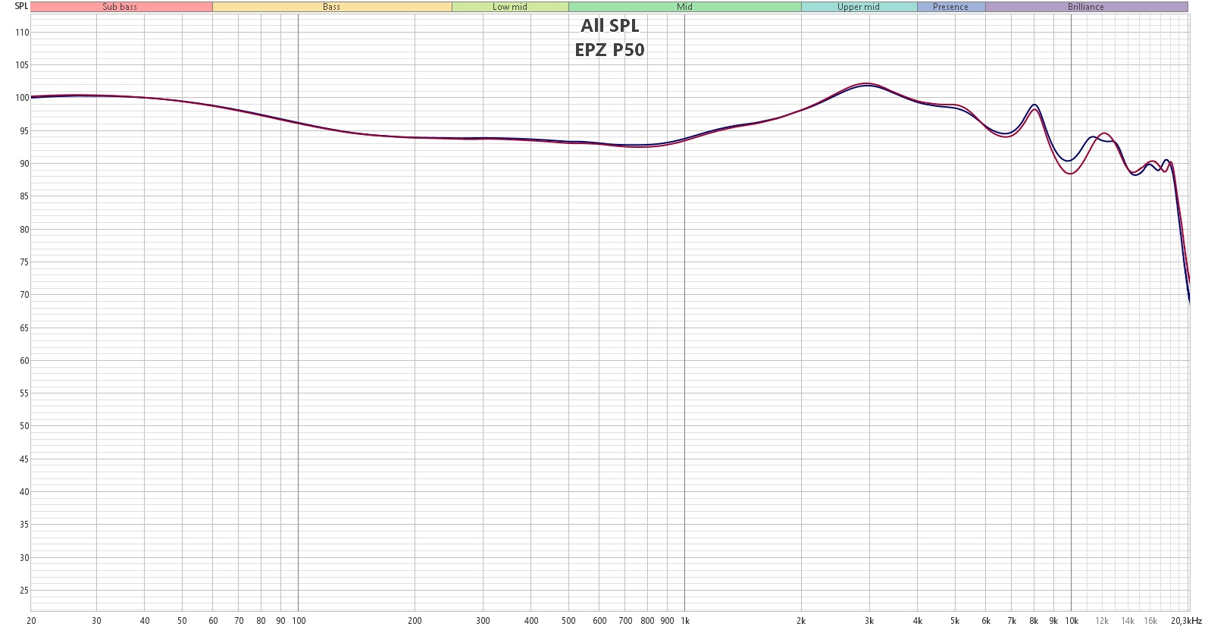The height and width of the screenshot is (630, 1205).
Task: Click the 3k frequency axis label
Action: (x=869, y=621)
